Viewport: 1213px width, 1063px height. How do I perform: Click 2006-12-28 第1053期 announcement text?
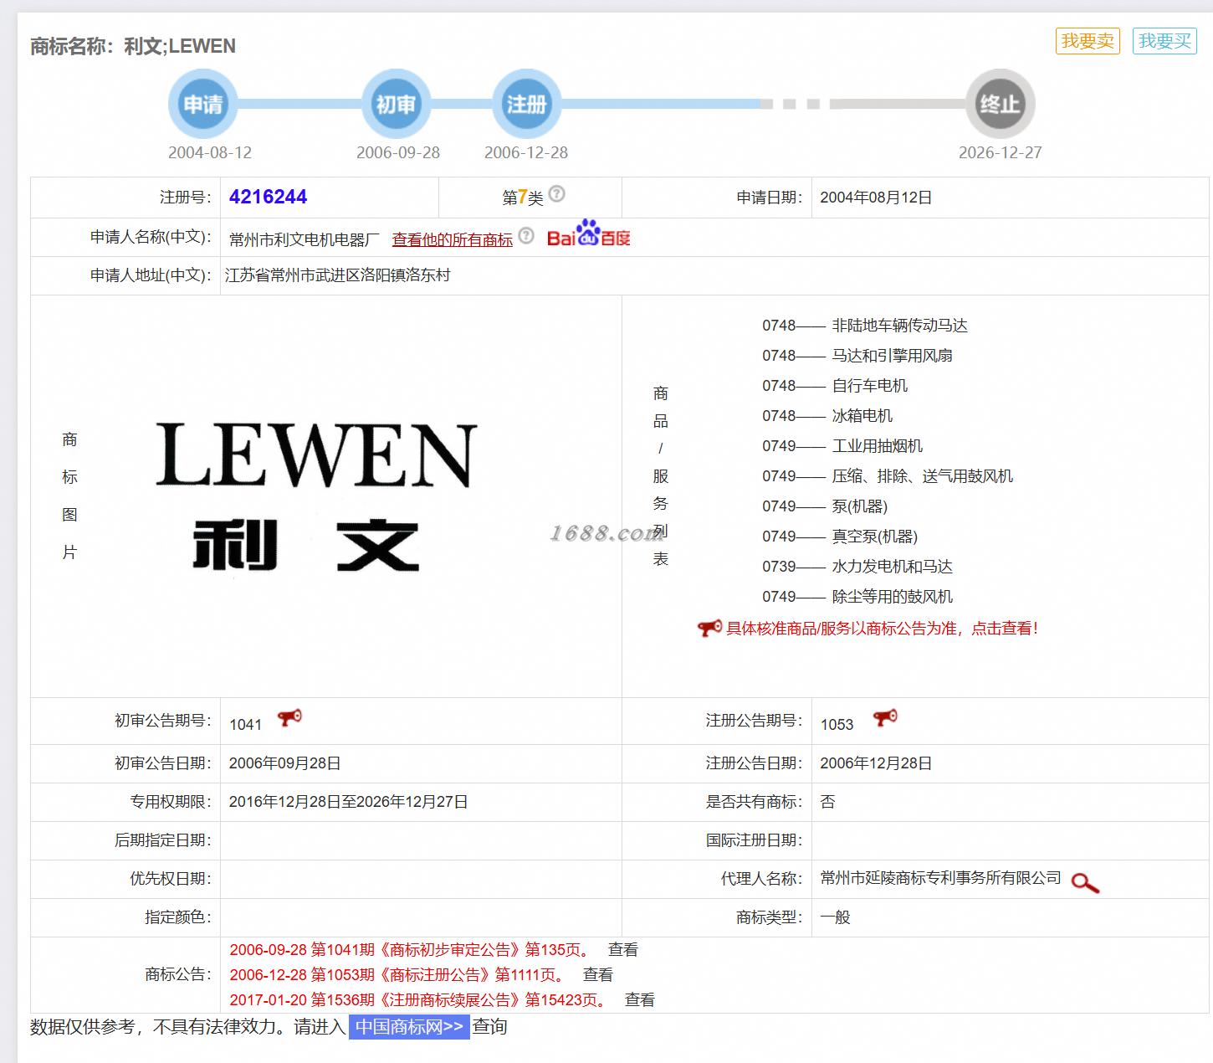[397, 975]
